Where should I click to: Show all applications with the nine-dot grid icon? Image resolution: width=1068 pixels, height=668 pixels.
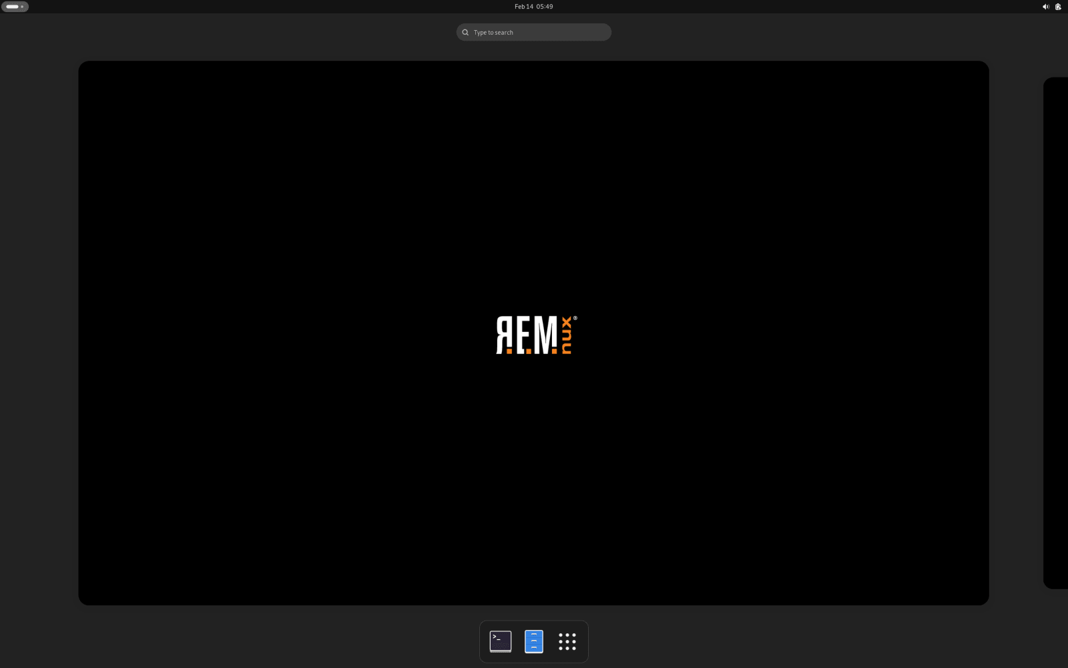tap(566, 642)
